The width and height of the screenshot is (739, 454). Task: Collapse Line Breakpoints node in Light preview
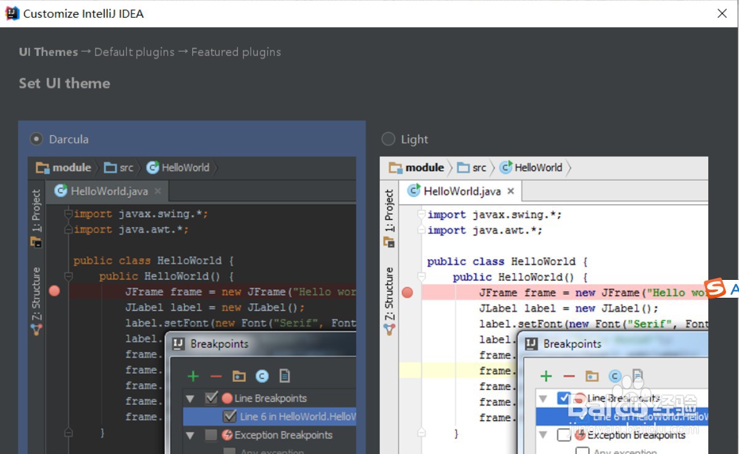tap(544, 399)
